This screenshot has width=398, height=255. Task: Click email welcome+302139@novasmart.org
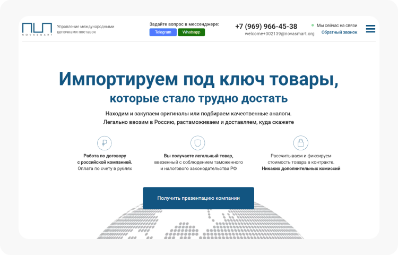280,33
